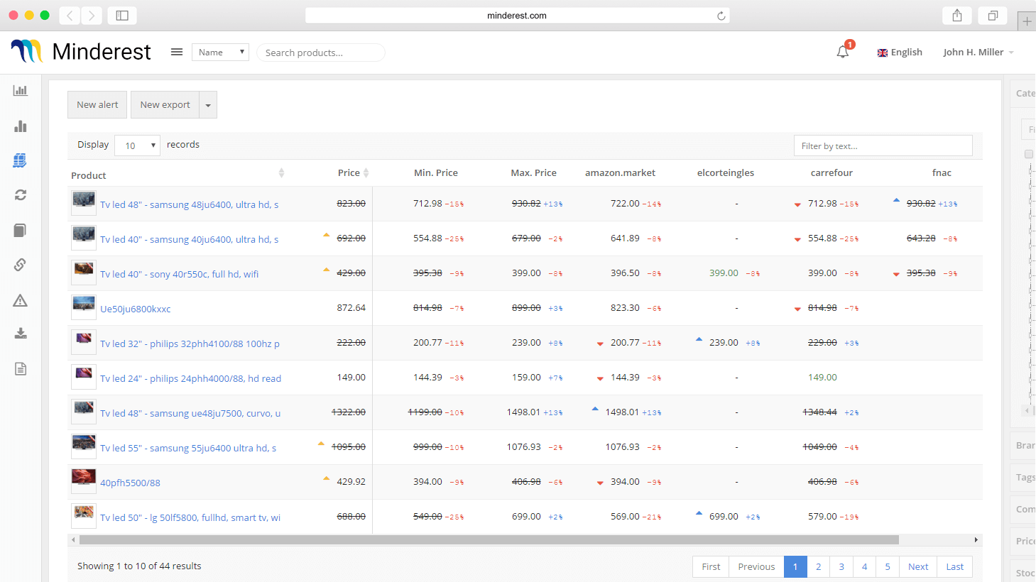This screenshot has height=582, width=1036.
Task: Click the table horizontal scrollbar thumb
Action: pyautogui.click(x=489, y=539)
